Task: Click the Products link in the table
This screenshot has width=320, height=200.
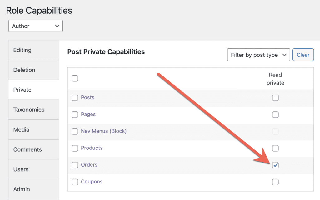Action: point(91,148)
